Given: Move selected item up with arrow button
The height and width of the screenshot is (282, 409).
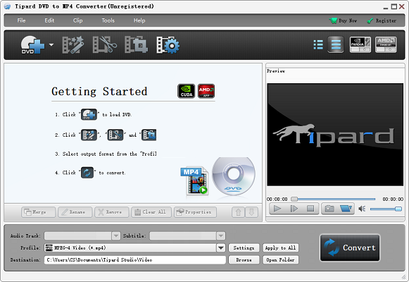Looking at the screenshot, I should pos(238,212).
